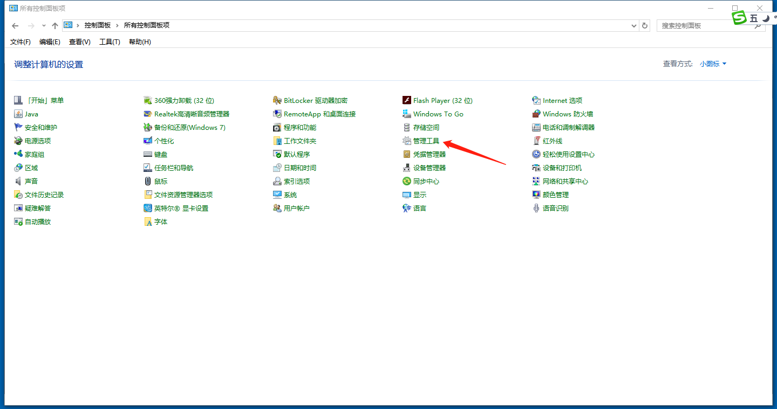Open the 用户帐户 link

coord(297,208)
